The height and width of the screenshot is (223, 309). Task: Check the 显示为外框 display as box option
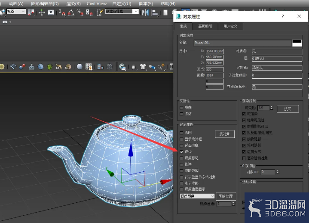tap(181, 139)
